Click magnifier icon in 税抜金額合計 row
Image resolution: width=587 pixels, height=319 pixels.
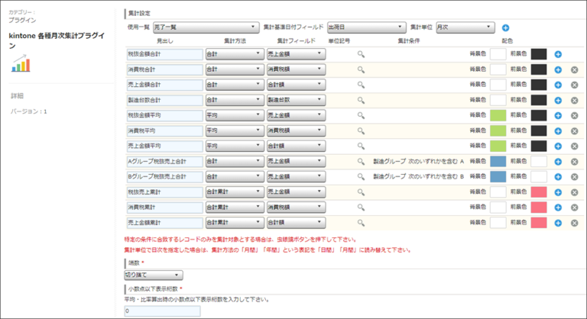361,55
